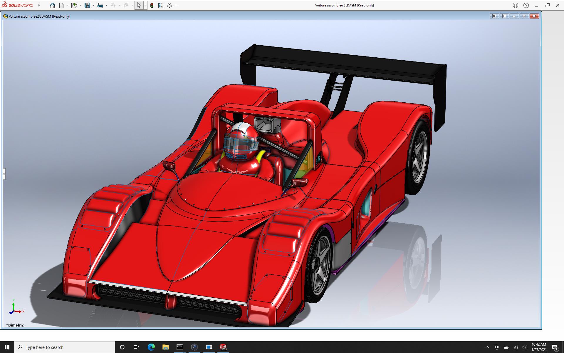This screenshot has width=564, height=353.
Task: Print the current document
Action: coord(100,5)
